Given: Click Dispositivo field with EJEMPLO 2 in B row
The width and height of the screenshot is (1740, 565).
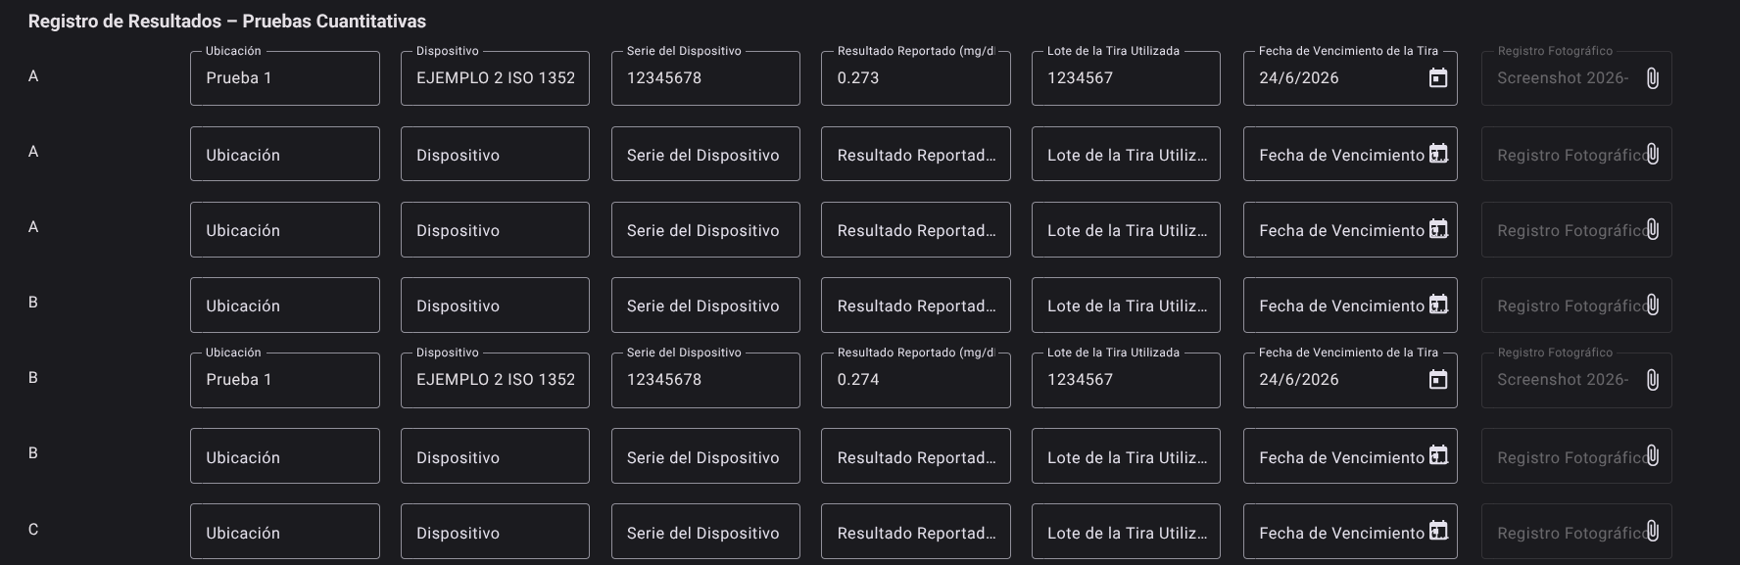Looking at the screenshot, I should (495, 380).
